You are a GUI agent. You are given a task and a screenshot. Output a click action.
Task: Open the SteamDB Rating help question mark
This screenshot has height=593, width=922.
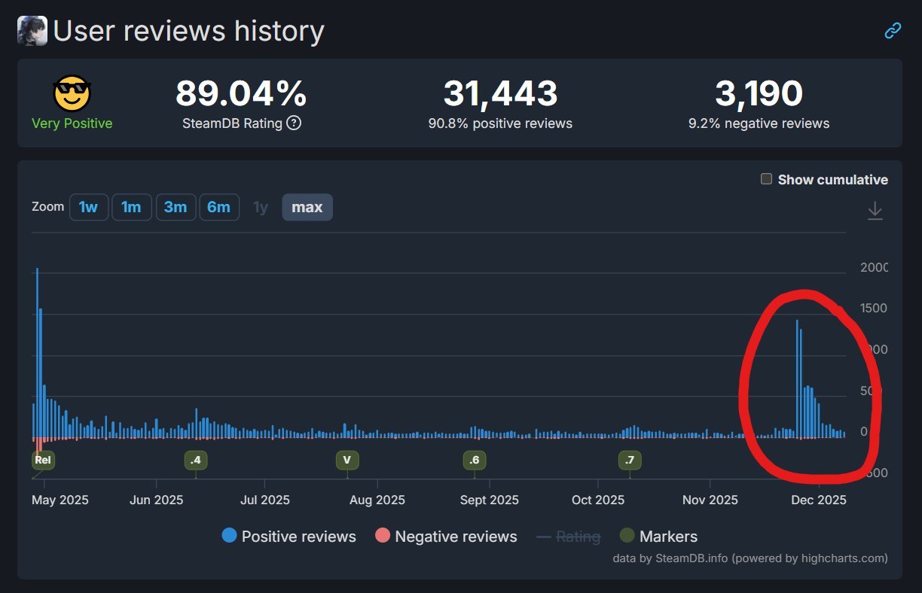click(294, 123)
